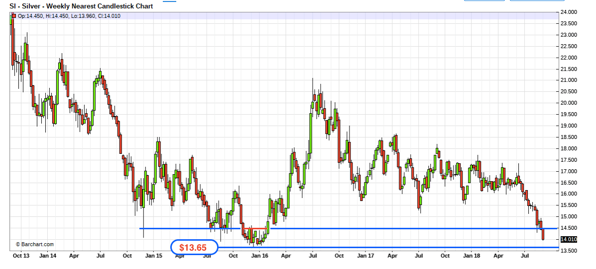Screen dimensions: 596x269
Task: Click the 20.500 price axis label
Action: [569, 92]
